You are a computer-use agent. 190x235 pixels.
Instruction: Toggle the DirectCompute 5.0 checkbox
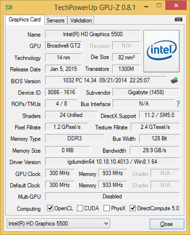coord(133,208)
